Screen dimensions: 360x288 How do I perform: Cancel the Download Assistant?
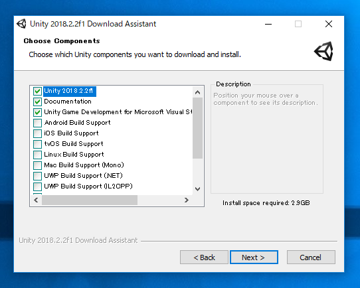[x=311, y=257]
